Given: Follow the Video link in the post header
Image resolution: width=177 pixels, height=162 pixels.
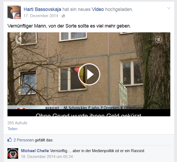Looking at the screenshot, I should (98, 9).
